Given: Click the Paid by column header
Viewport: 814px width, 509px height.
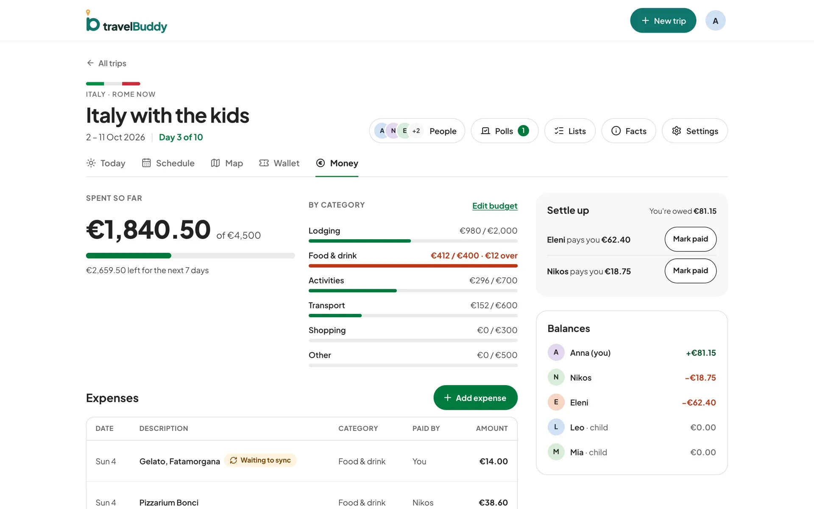Looking at the screenshot, I should coord(426,428).
